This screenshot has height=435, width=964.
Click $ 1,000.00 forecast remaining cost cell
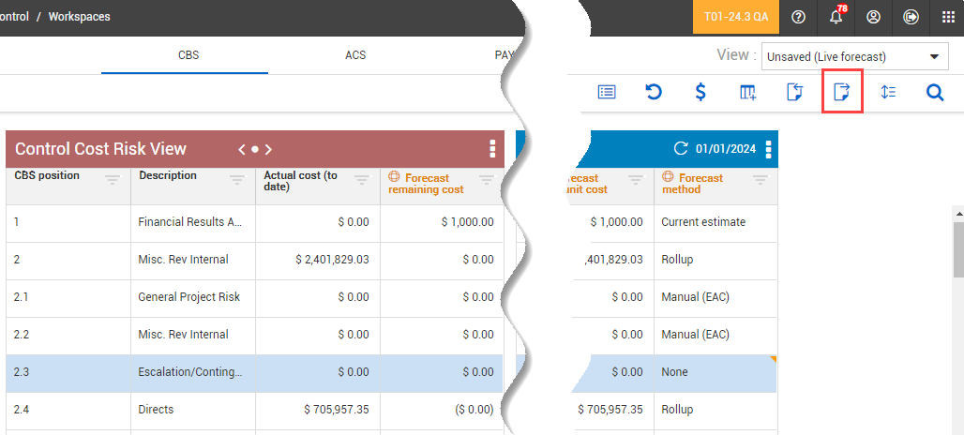[442, 222]
